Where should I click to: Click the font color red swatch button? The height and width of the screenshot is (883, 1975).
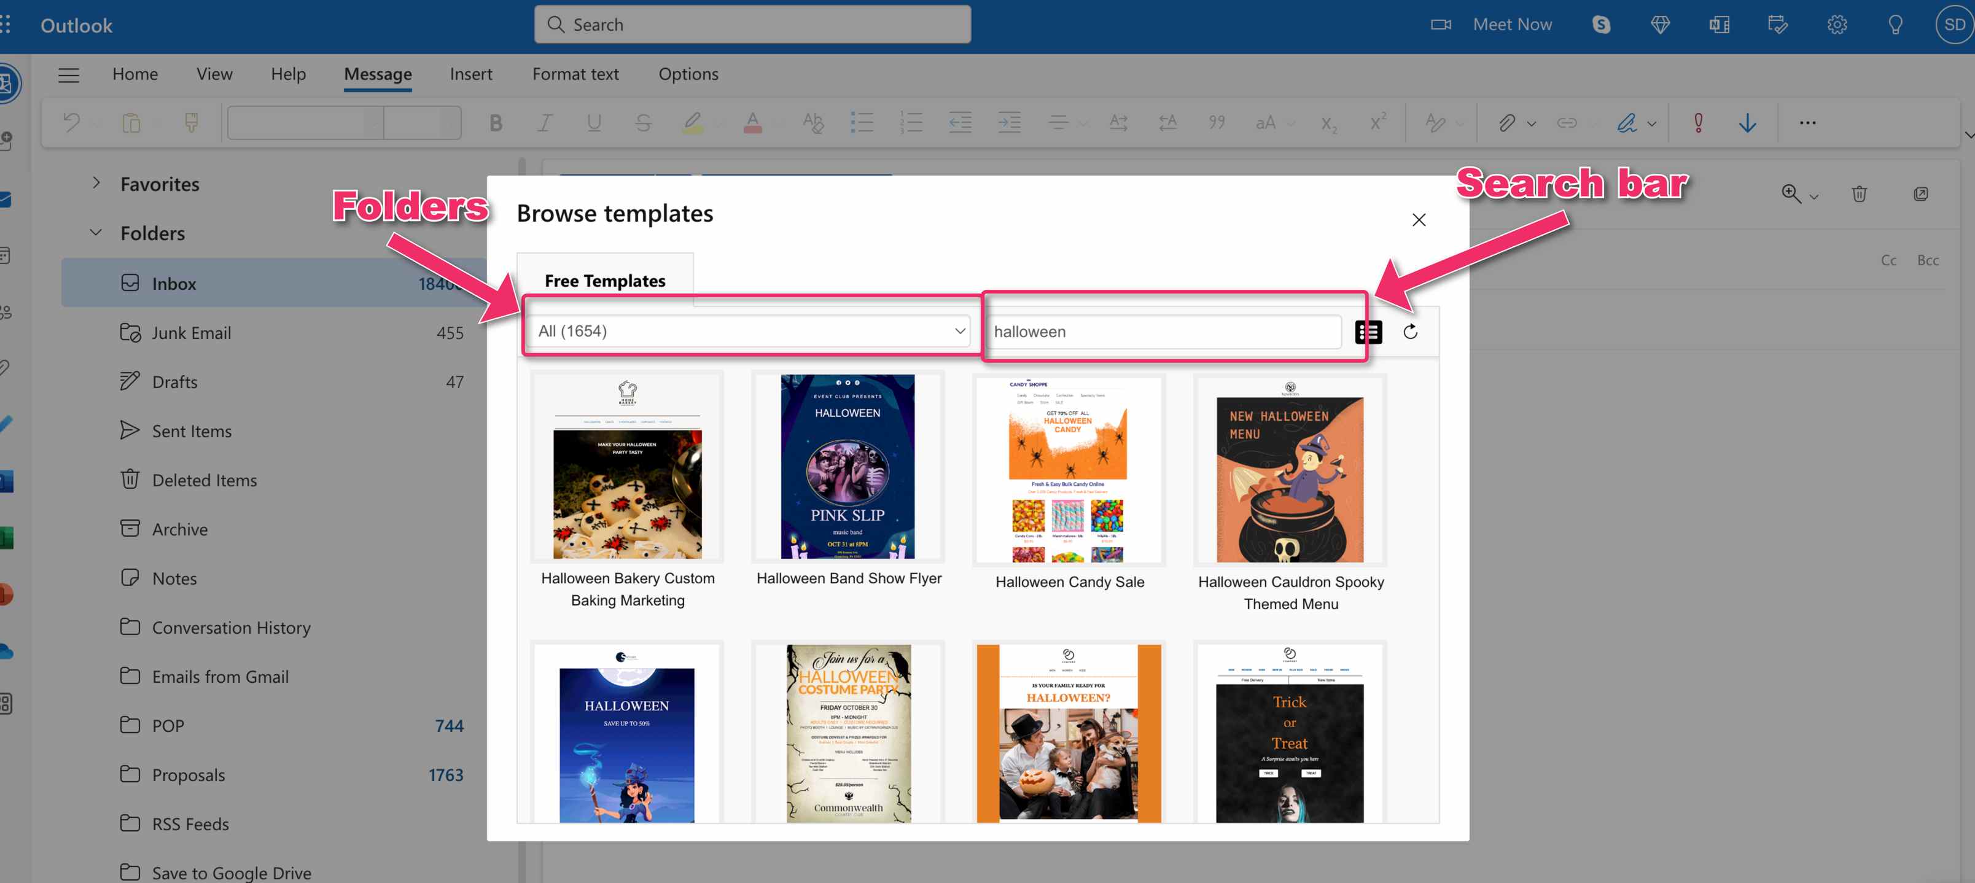pos(752,123)
